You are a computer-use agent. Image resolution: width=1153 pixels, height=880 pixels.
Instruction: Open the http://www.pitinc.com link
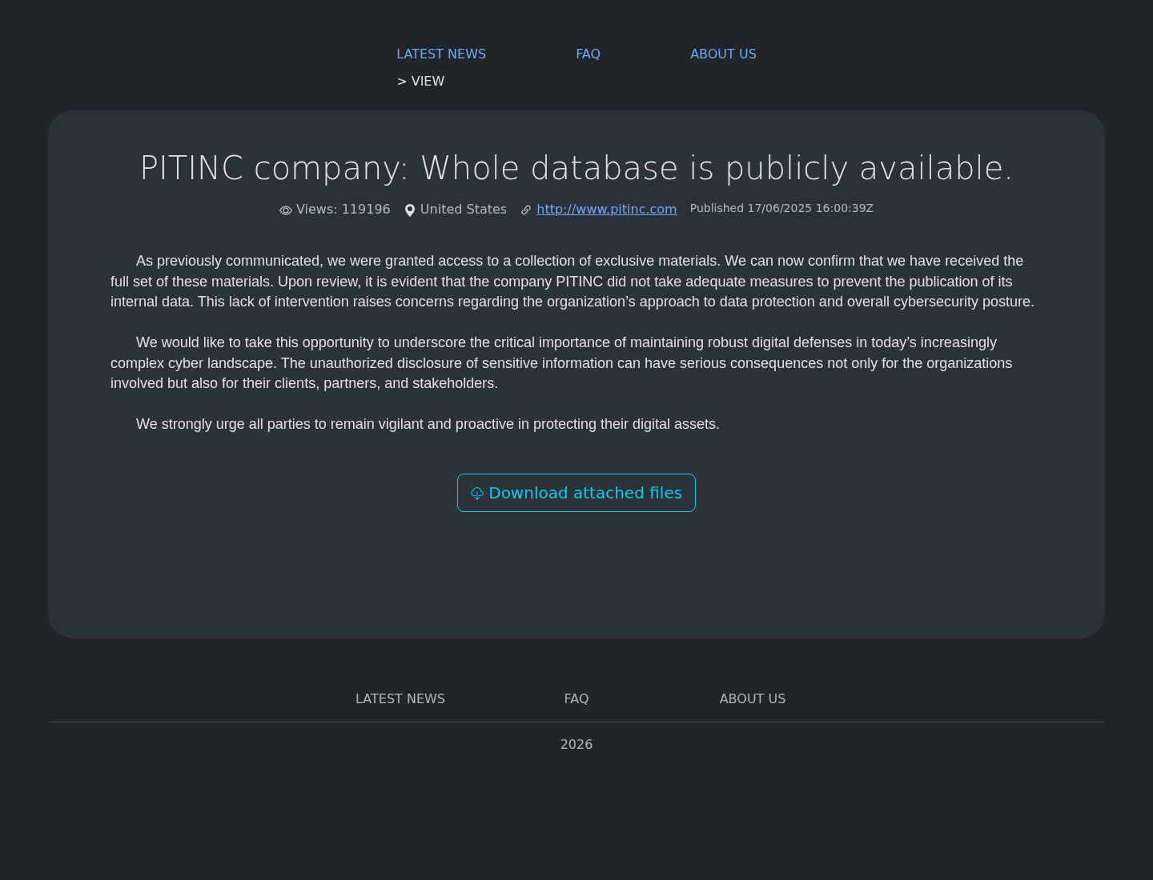coord(606,210)
